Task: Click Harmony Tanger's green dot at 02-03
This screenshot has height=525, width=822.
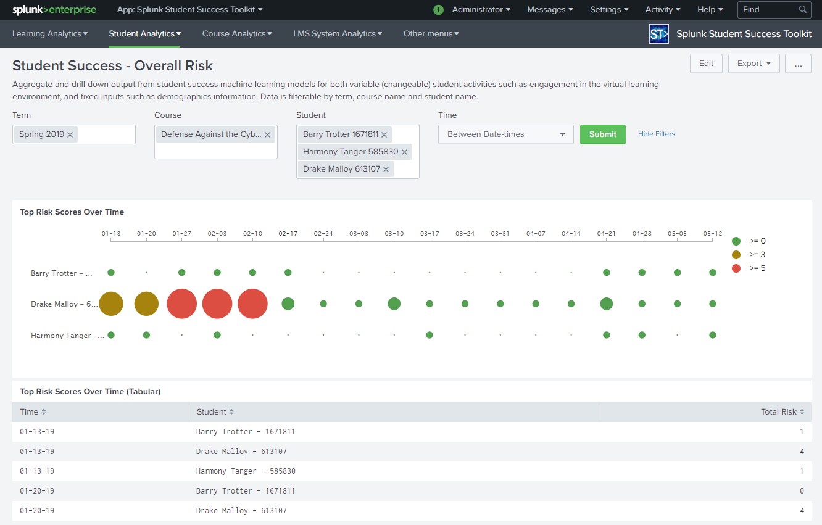Action: click(x=217, y=335)
